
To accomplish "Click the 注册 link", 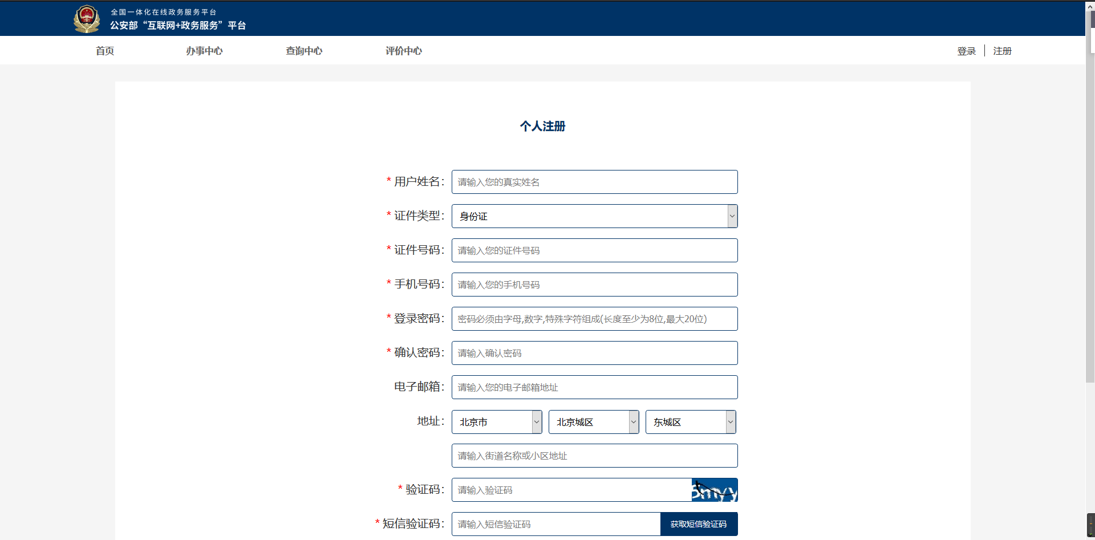I will (x=1002, y=51).
